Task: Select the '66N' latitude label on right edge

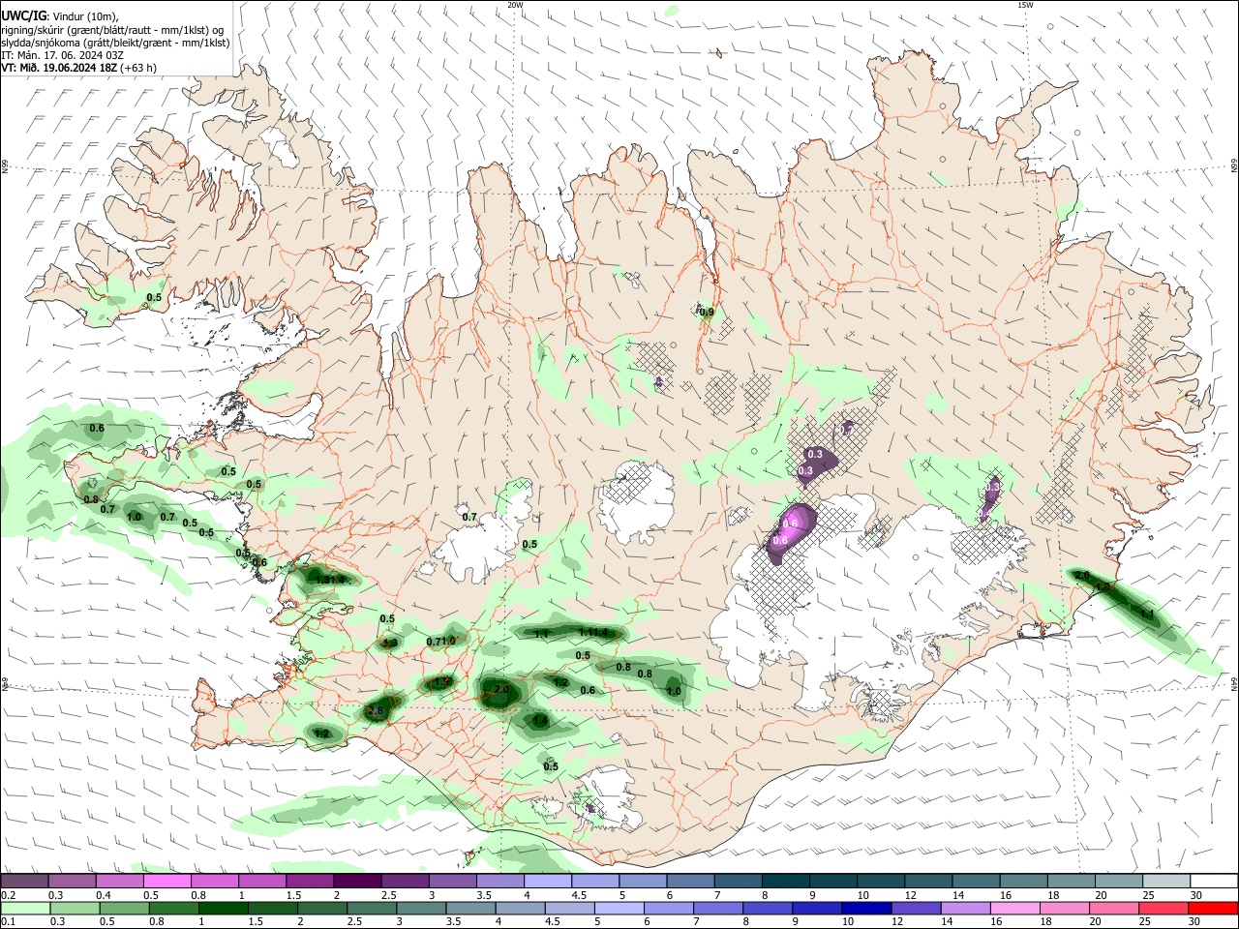Action: tap(1233, 165)
